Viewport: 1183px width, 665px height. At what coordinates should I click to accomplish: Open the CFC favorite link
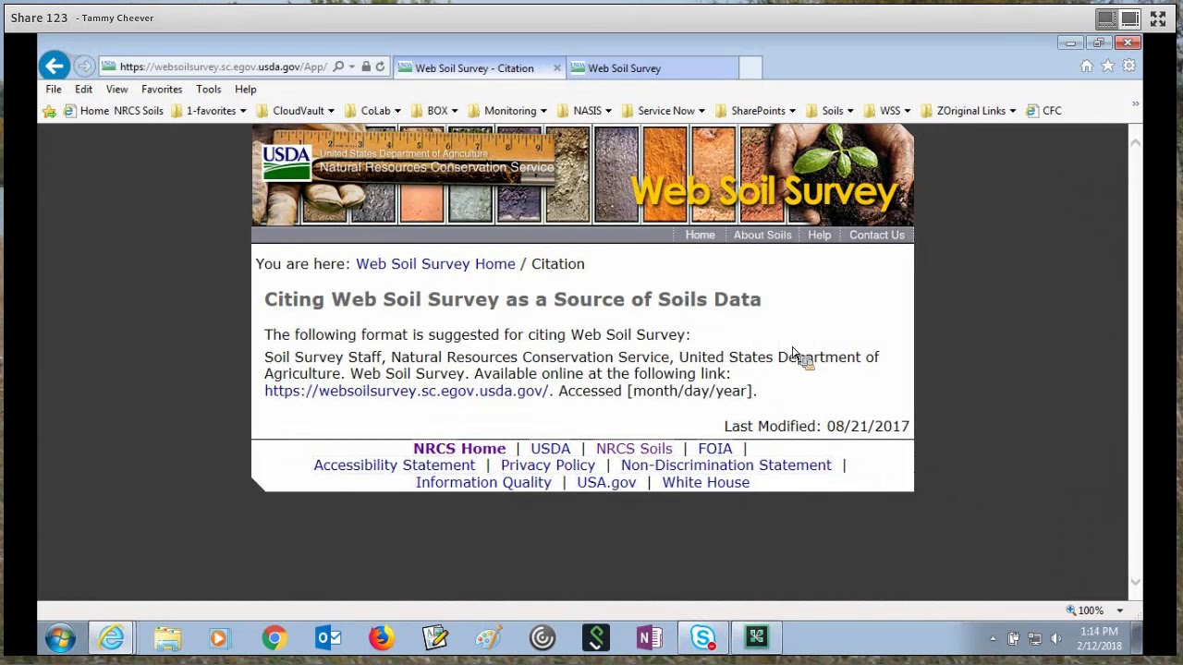pyautogui.click(x=1043, y=111)
